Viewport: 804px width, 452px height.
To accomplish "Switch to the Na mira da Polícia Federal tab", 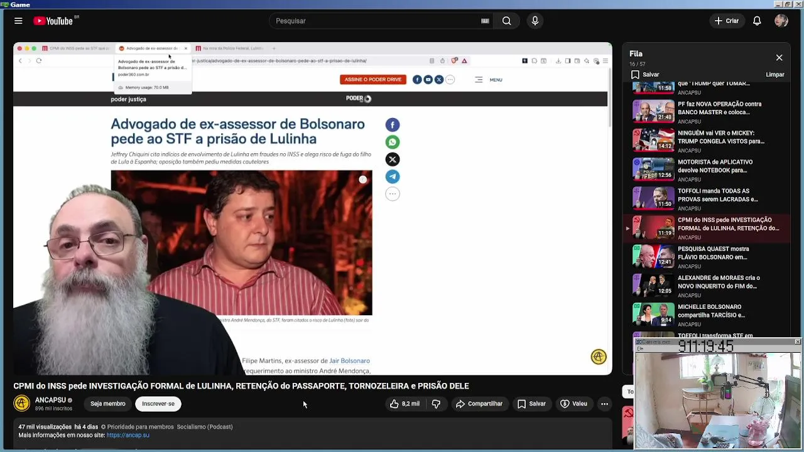I will pos(229,48).
